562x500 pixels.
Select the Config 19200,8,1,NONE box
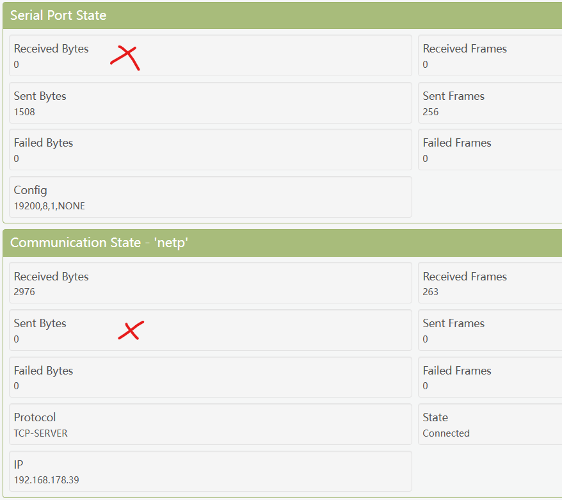pyautogui.click(x=211, y=197)
